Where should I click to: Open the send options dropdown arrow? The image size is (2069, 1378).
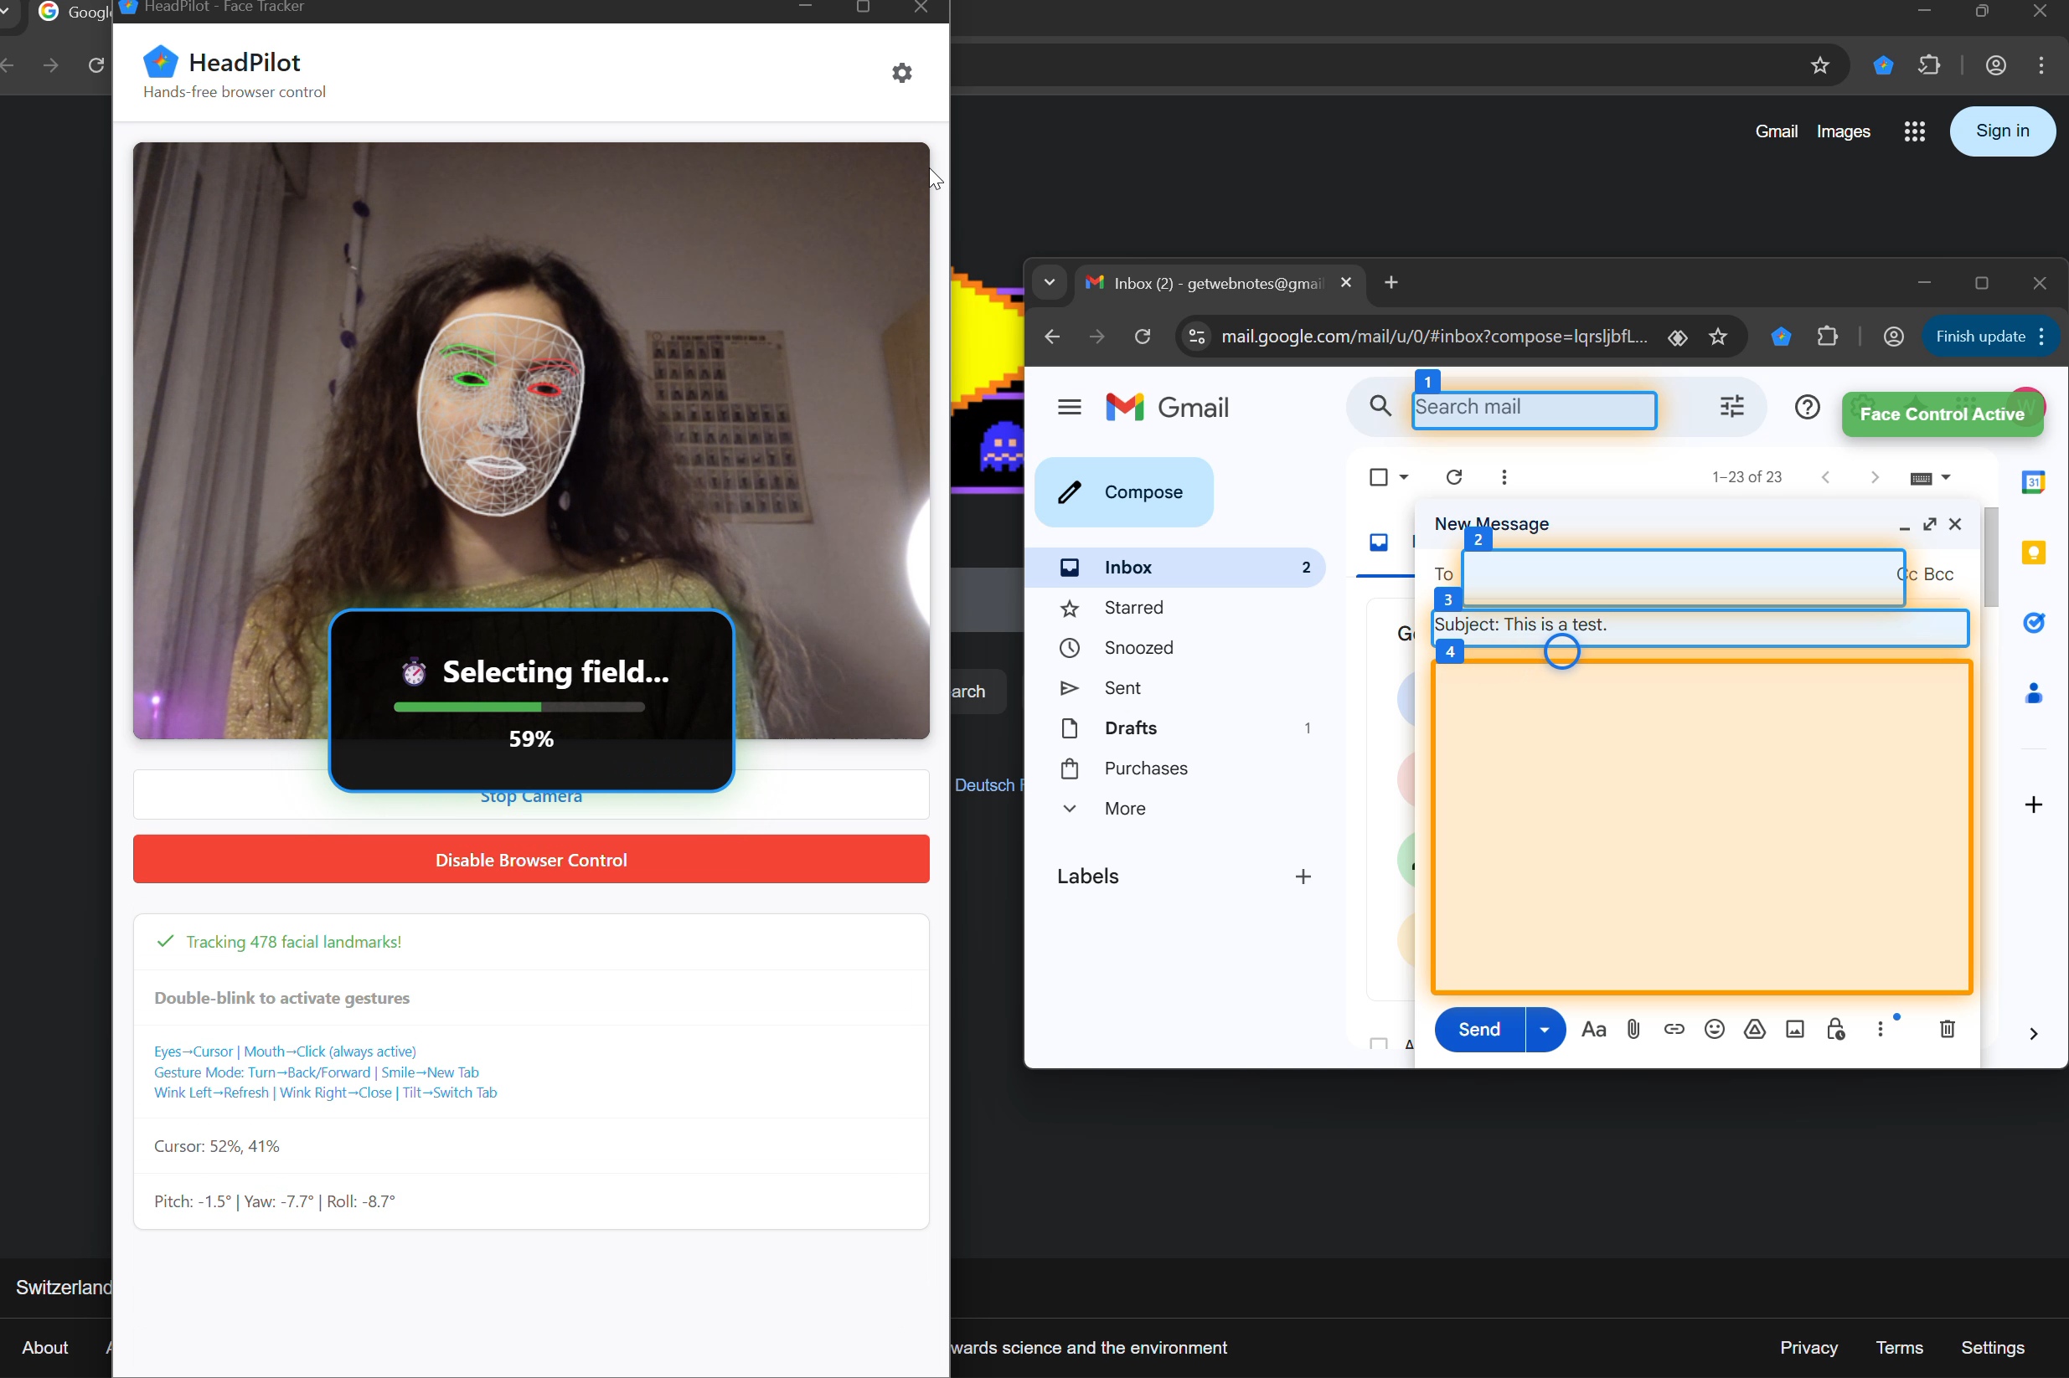pos(1544,1030)
